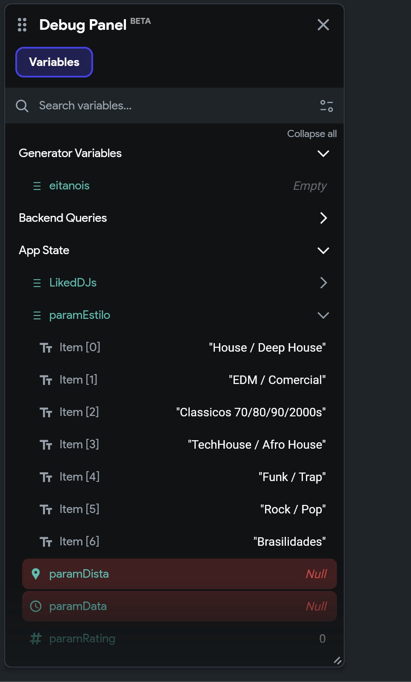Screen dimensions: 411x682
Task: Click the clock icon for paramData
Action: click(36, 606)
